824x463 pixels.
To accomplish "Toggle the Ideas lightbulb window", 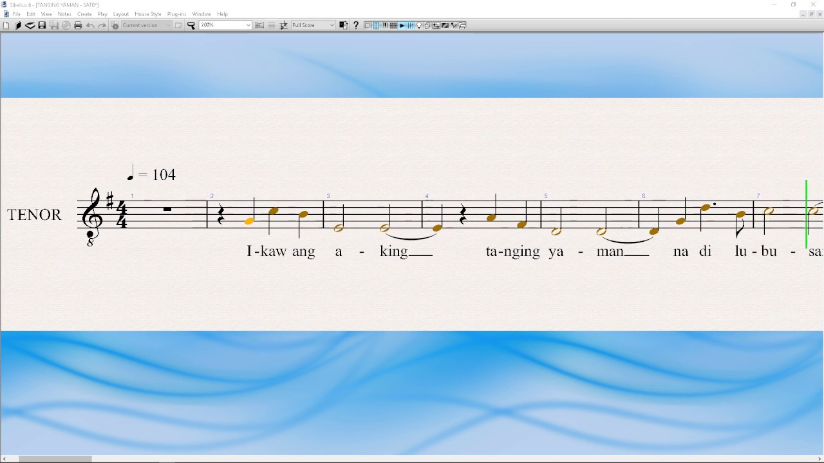I will (418, 25).
